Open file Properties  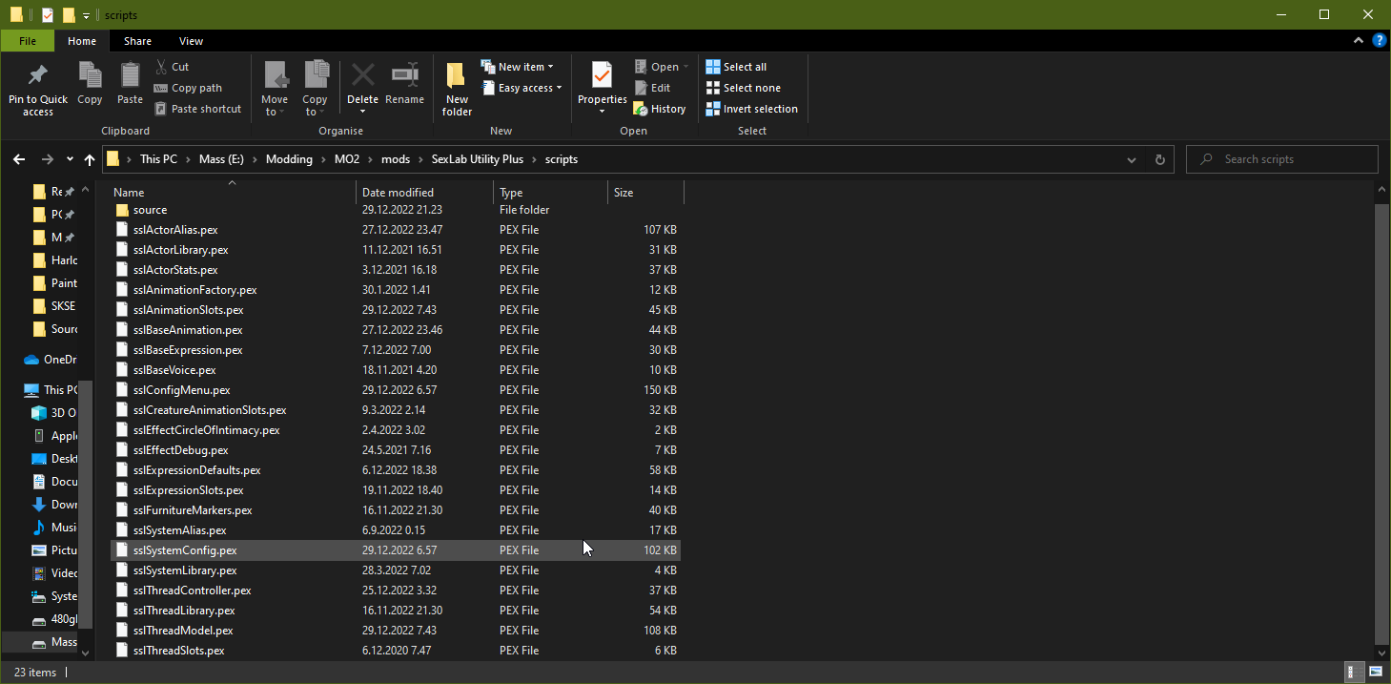(x=602, y=88)
